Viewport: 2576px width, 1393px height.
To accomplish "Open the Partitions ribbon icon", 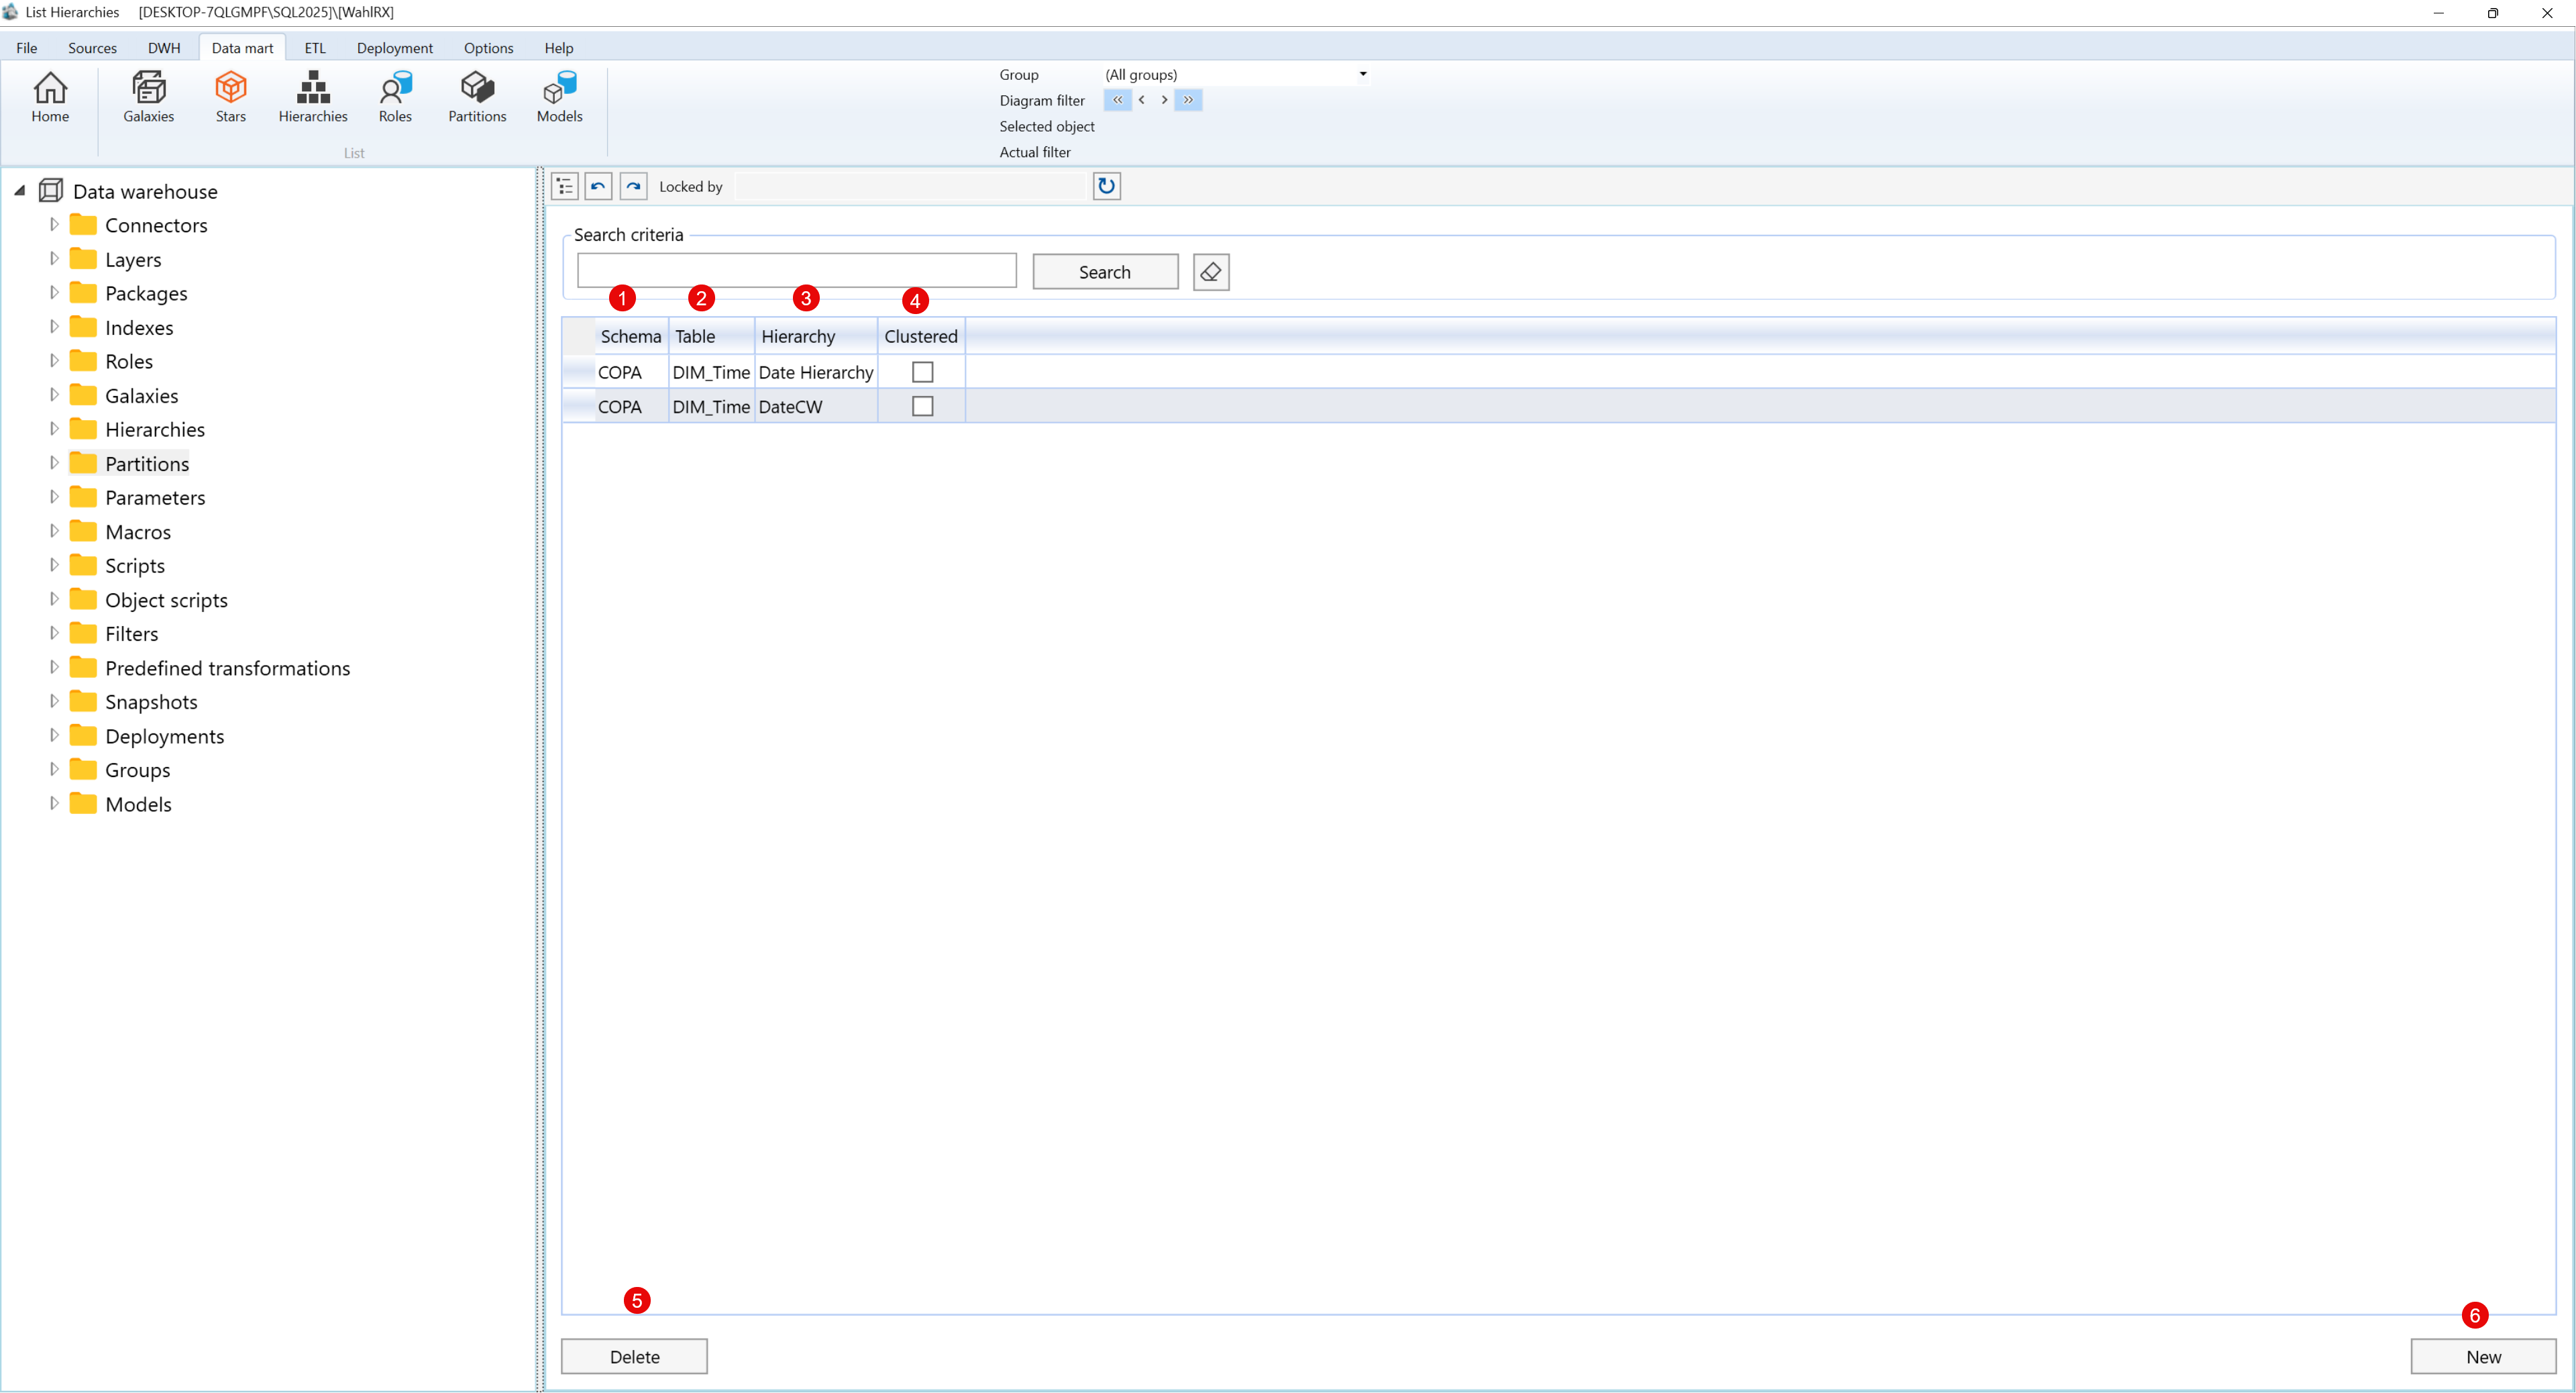I will 477,96.
